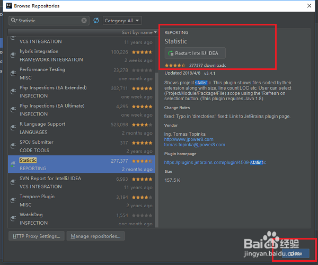Viewport: 318px width, 265px height.
Task: Click the Close button at bottom
Action: coord(296,253)
